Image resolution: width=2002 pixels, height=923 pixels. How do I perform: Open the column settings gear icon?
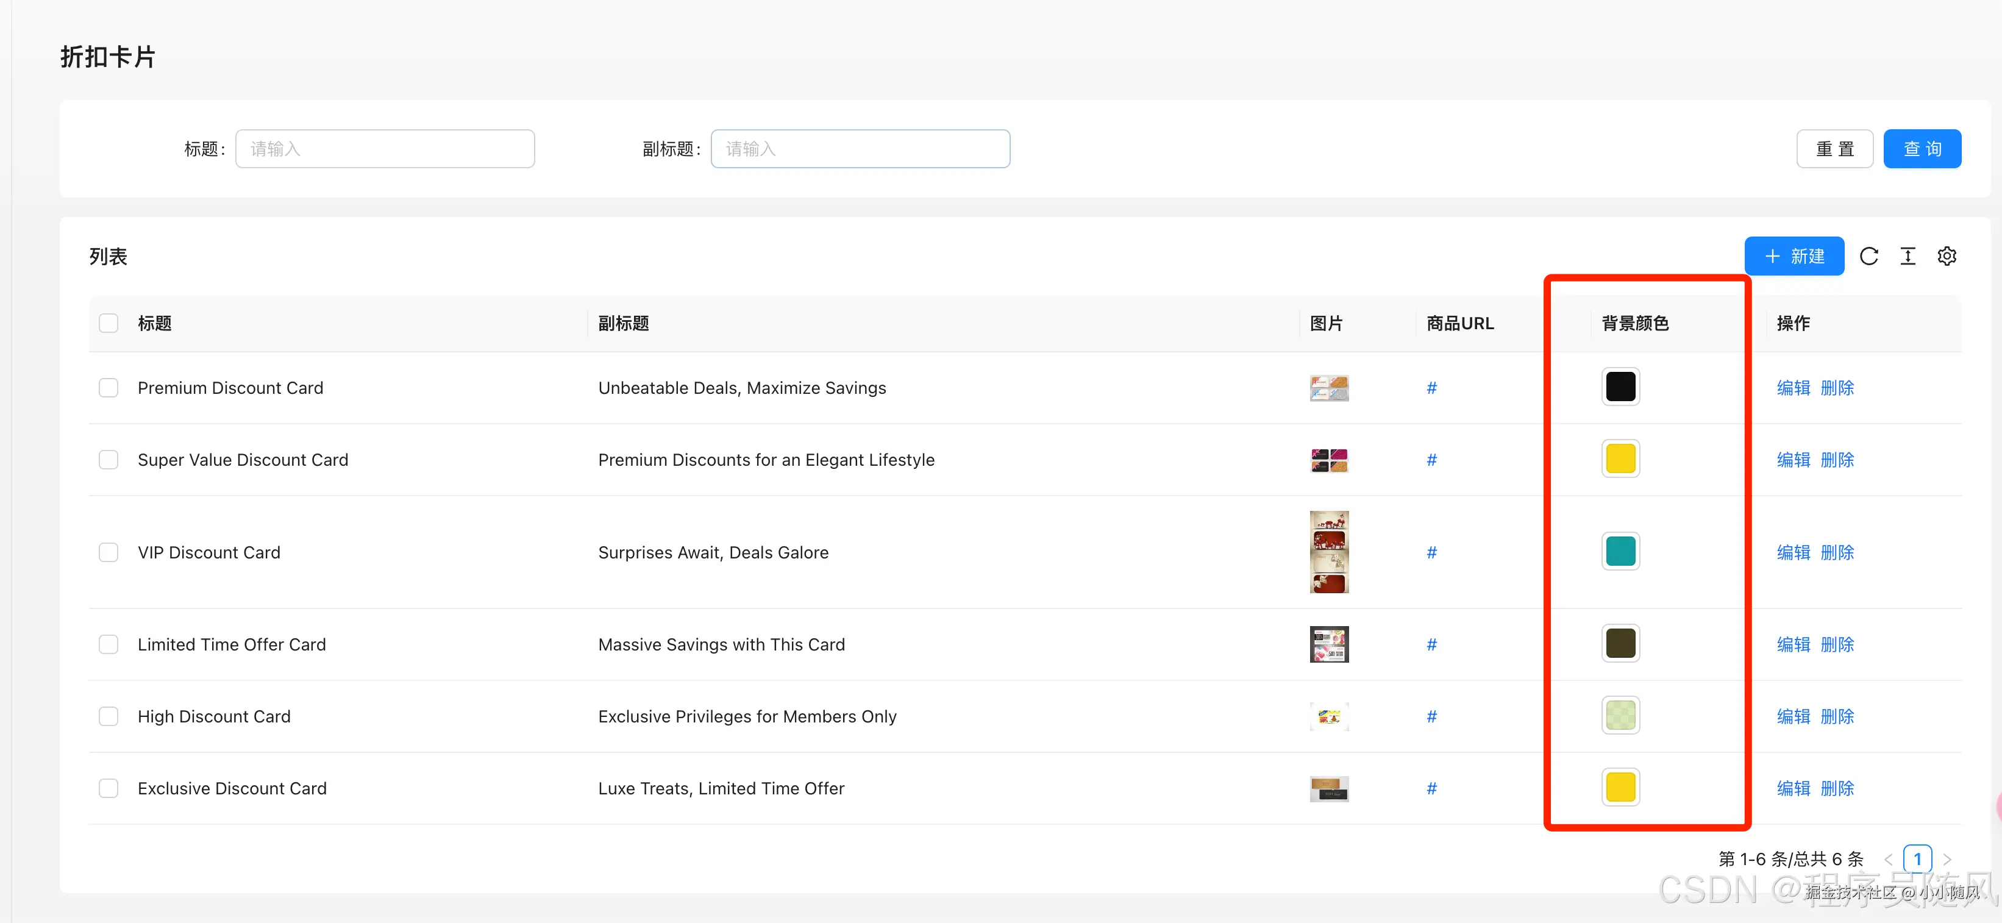click(x=1946, y=257)
